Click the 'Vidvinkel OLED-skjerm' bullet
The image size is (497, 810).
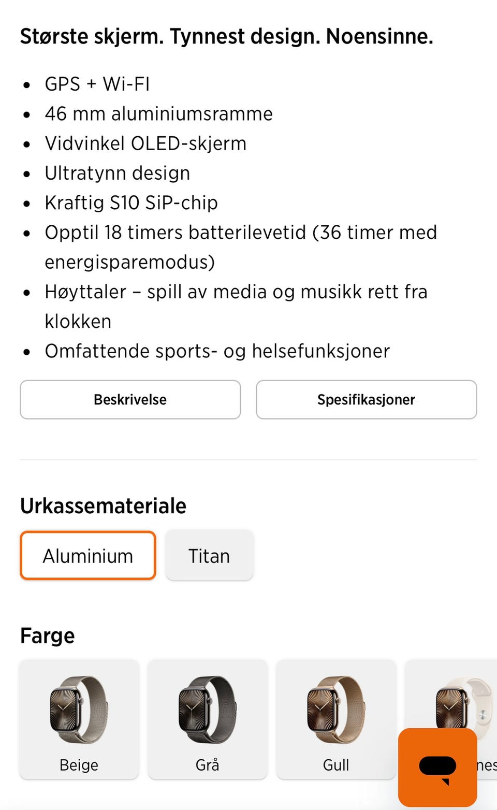145,143
